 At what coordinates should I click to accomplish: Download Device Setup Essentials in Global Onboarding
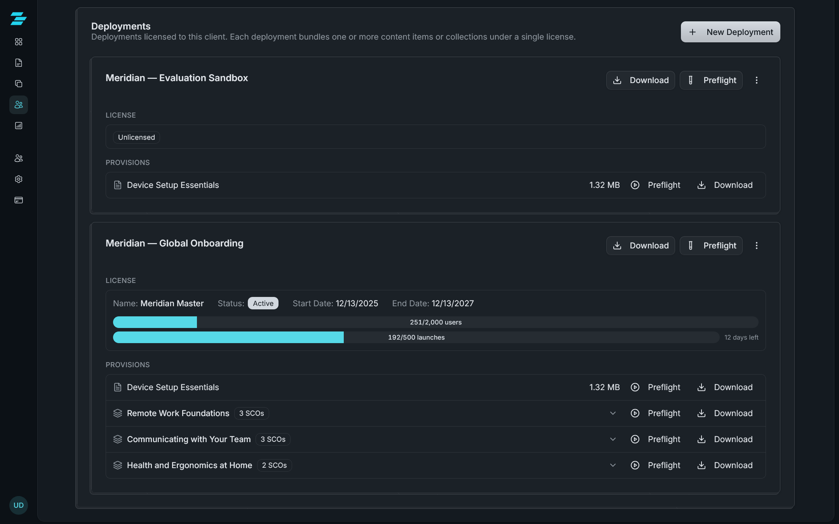(x=725, y=387)
